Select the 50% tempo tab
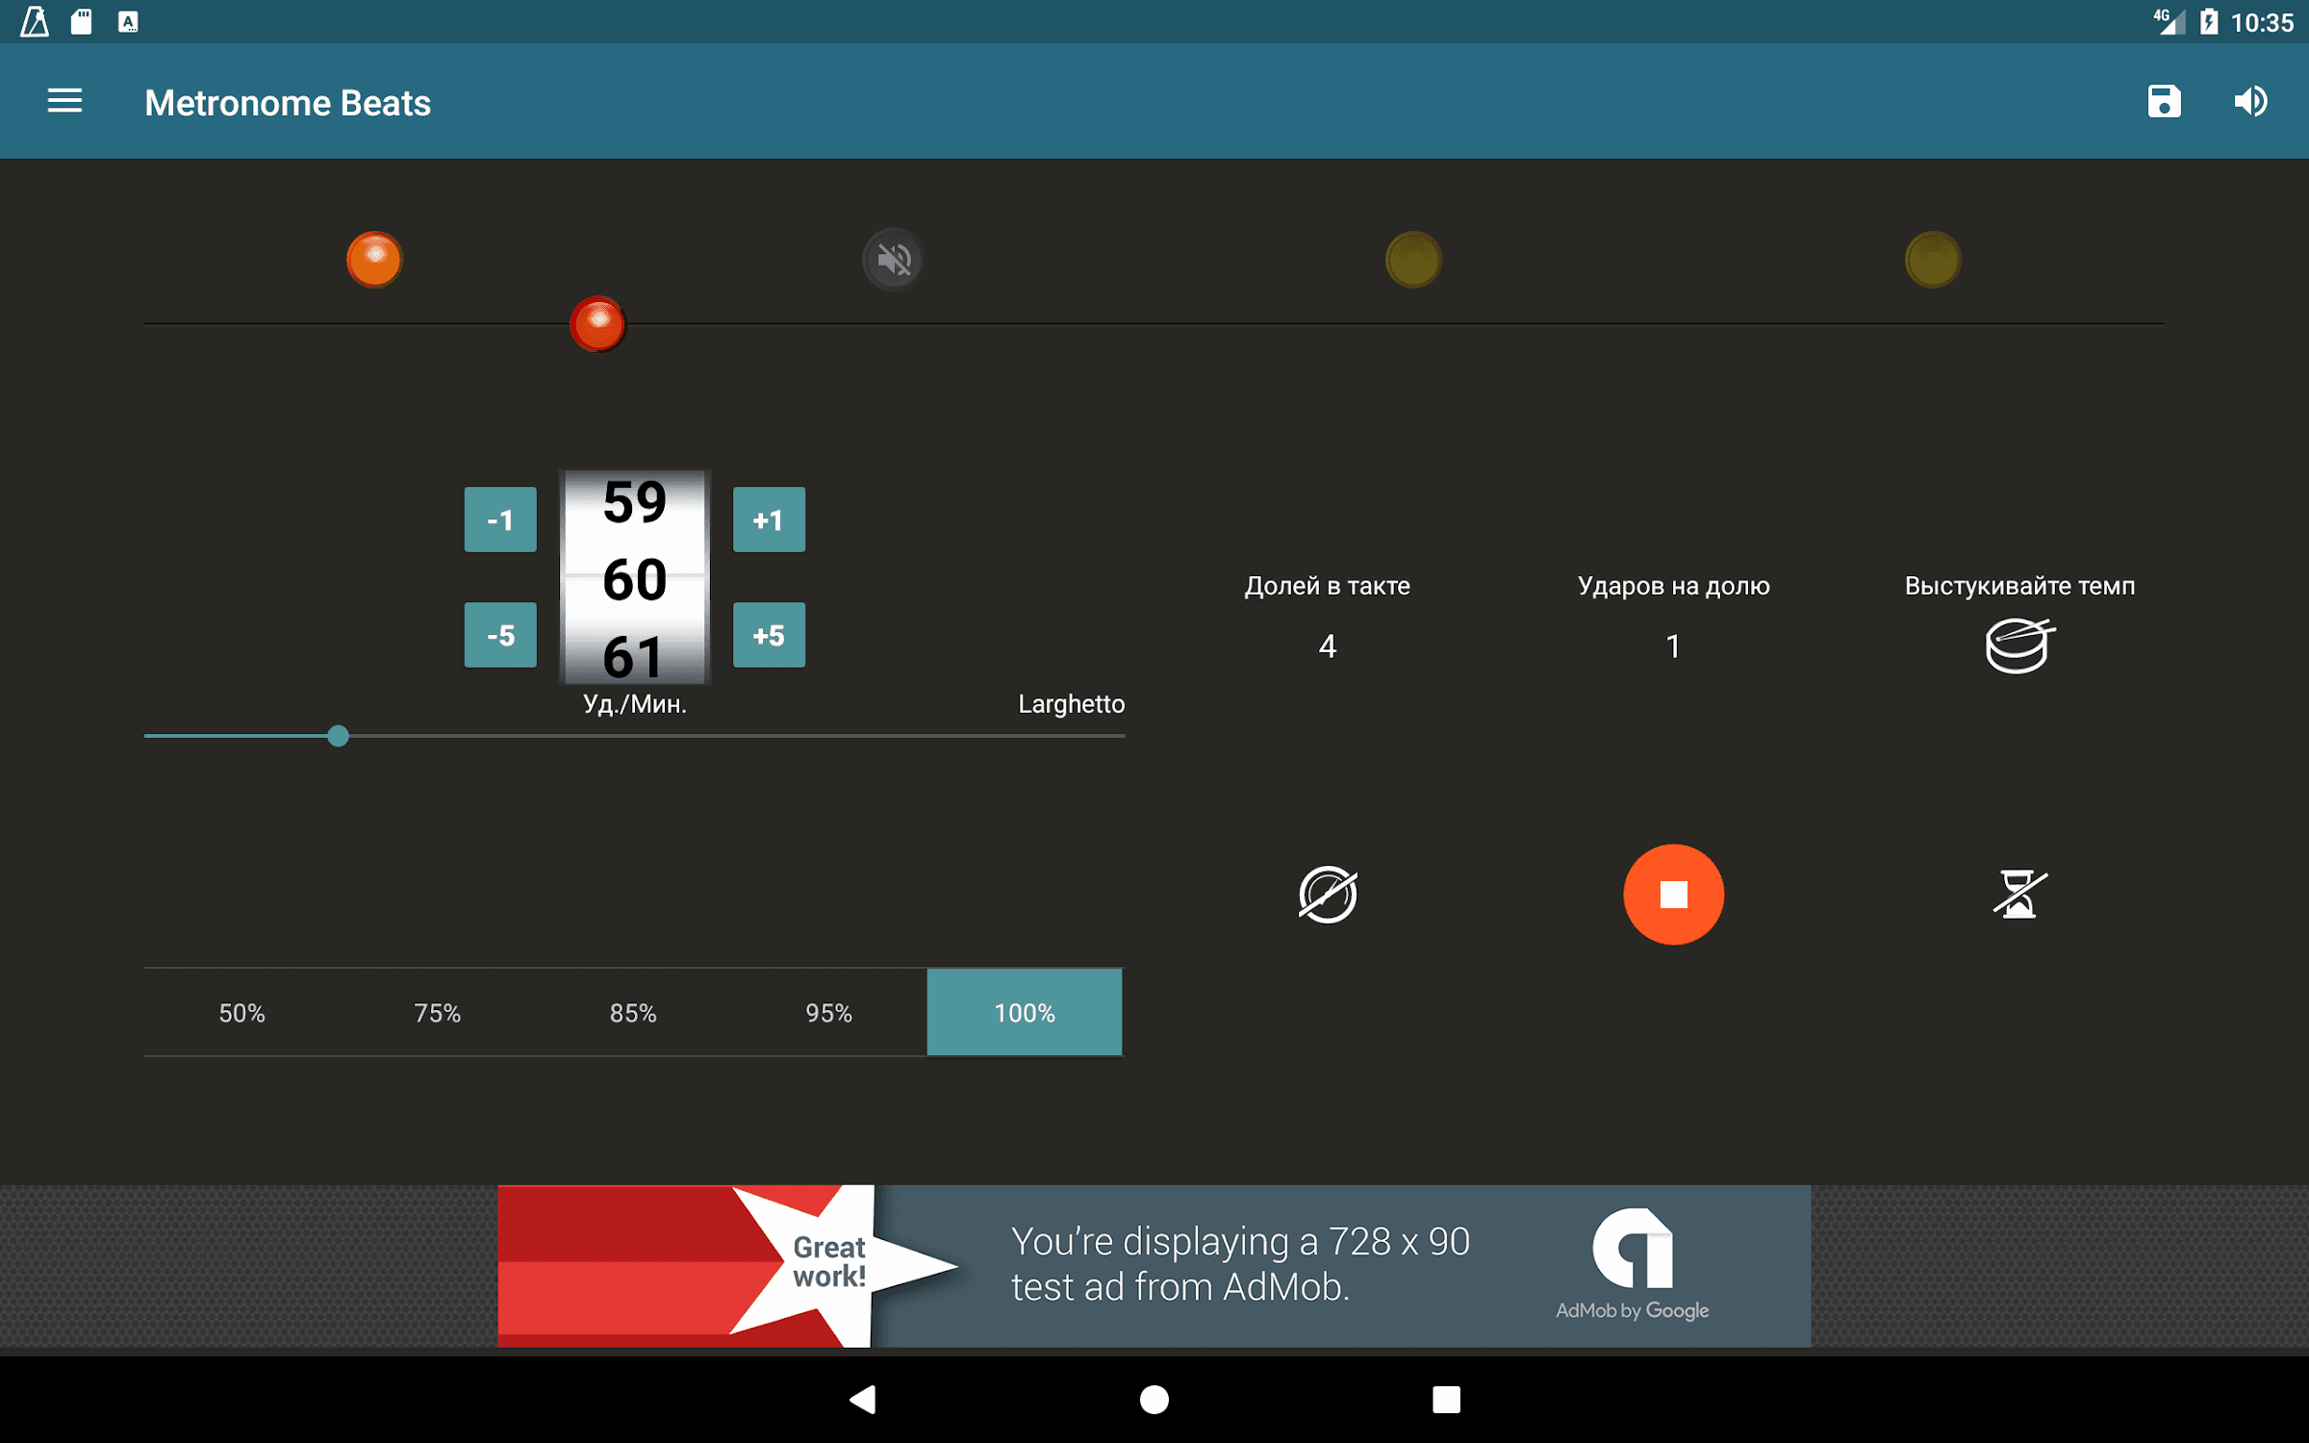The width and height of the screenshot is (2309, 1443). pos(241,1013)
